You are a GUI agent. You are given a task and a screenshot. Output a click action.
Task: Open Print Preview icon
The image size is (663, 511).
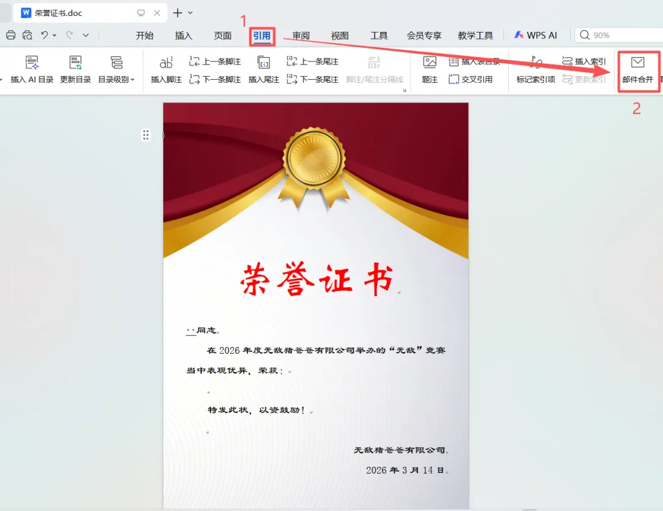[x=28, y=35]
